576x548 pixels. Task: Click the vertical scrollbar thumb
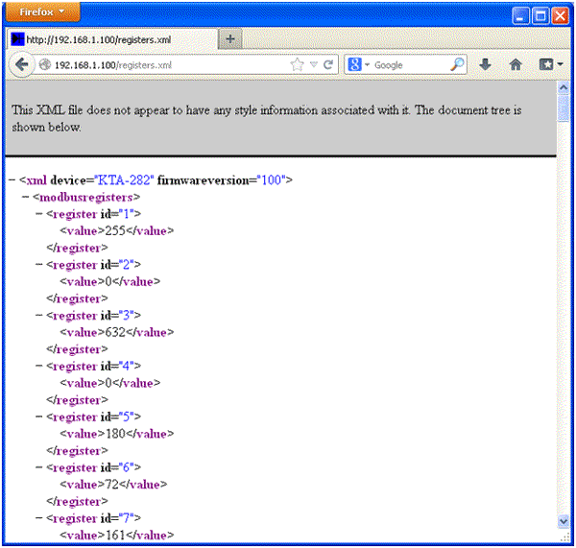564,107
